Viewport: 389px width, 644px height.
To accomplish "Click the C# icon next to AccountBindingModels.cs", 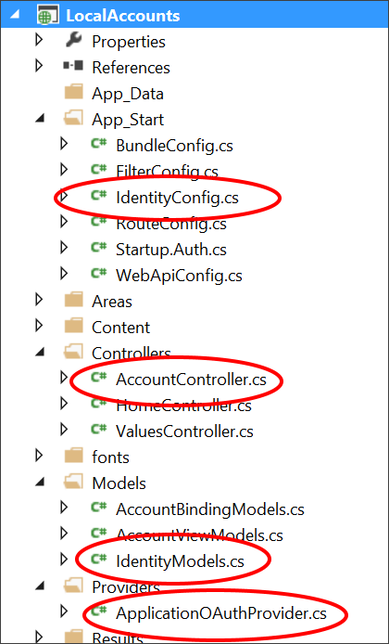I will [x=99, y=508].
